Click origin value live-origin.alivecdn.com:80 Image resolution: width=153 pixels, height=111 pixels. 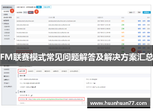32,83
